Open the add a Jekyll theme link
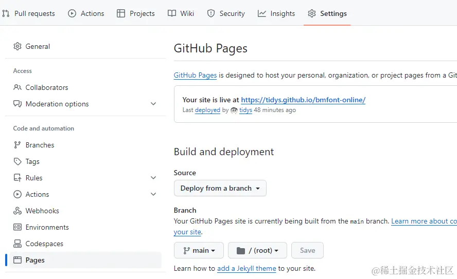457x279 pixels. tap(247, 268)
